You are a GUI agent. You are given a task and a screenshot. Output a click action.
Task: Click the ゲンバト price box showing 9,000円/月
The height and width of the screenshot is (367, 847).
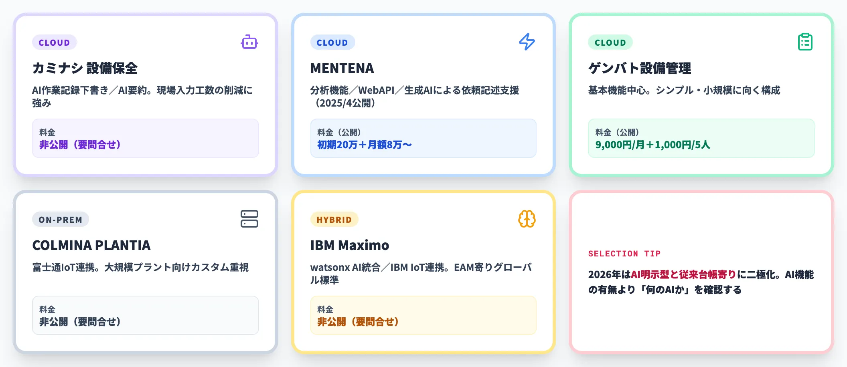click(701, 138)
